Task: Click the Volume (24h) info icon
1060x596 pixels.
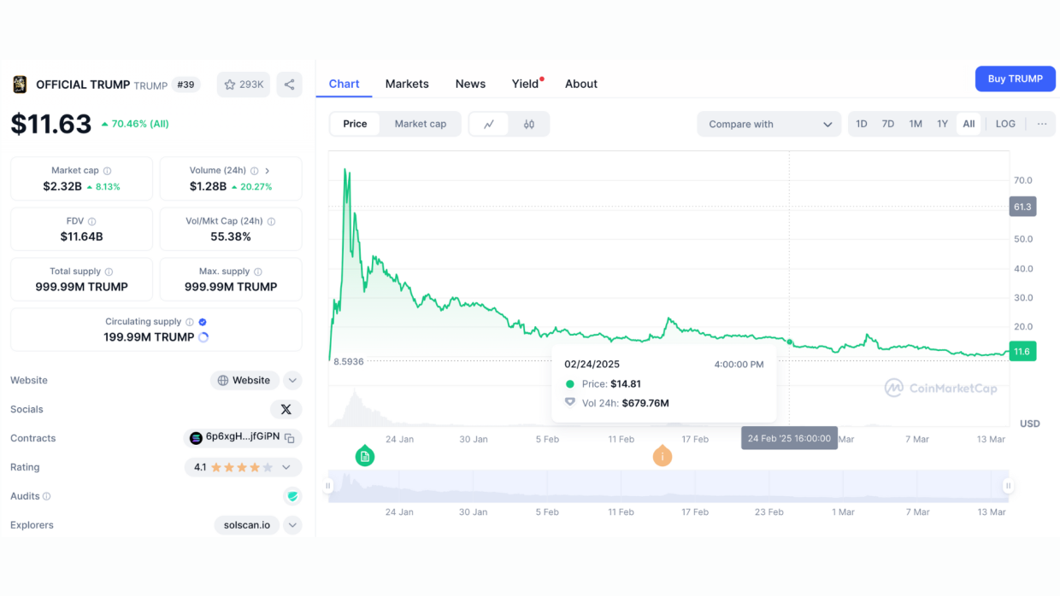Action: pos(253,171)
